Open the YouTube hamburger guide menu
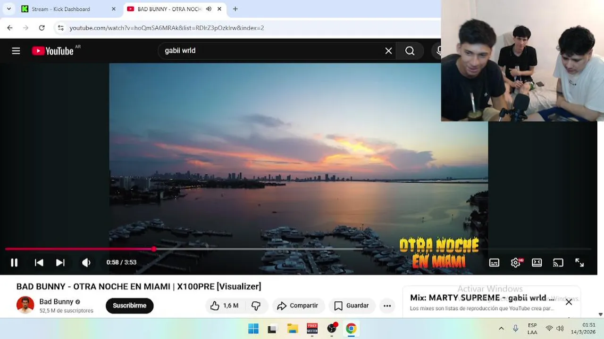604x339 pixels. [16, 51]
